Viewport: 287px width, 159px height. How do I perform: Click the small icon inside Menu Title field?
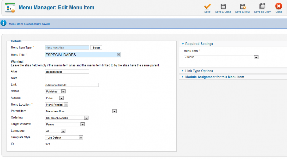118,55
